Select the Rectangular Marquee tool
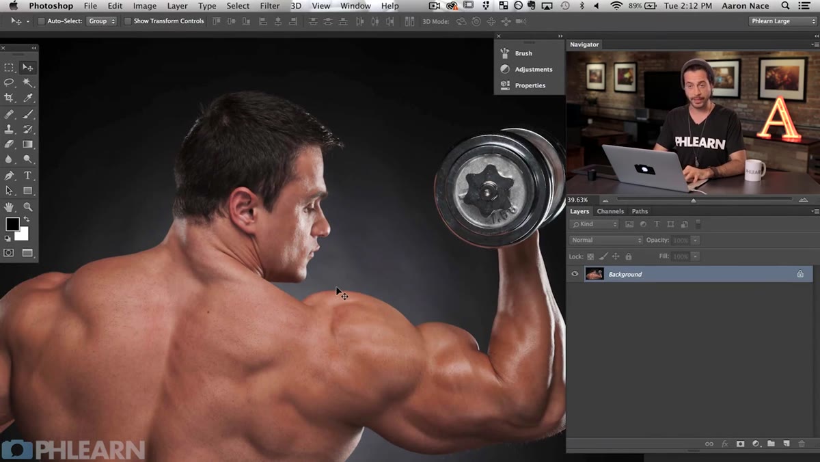The image size is (820, 462). (x=9, y=67)
